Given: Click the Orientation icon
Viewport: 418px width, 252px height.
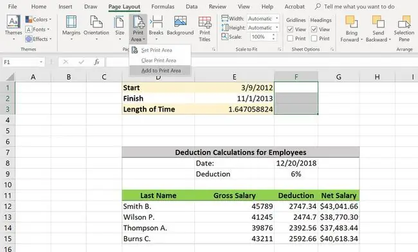Looking at the screenshot, I should click(x=96, y=22).
